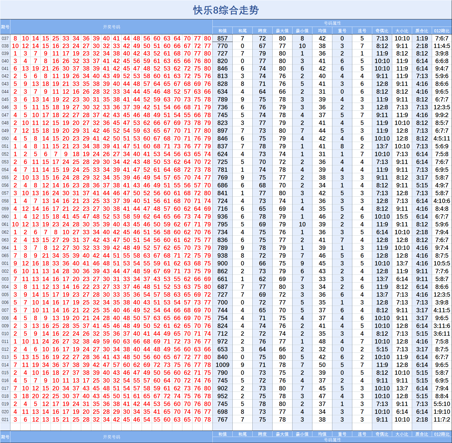Click 012路比 value 4:5:11 in row 050
The width and height of the screenshot is (452, 443).
click(442, 139)
